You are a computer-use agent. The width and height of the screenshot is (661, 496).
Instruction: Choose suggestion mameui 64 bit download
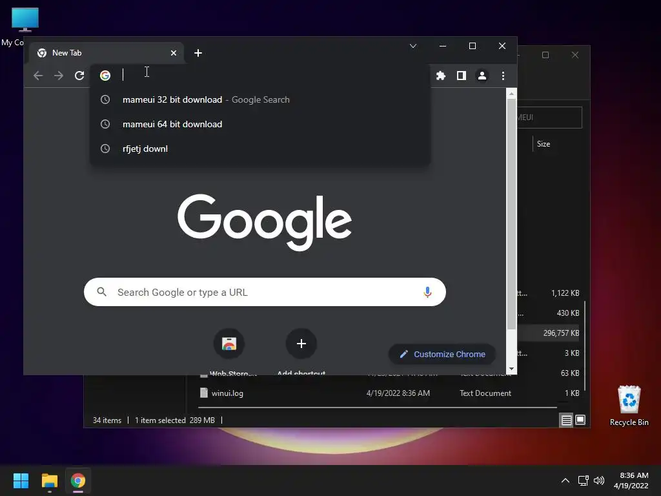pos(260,124)
